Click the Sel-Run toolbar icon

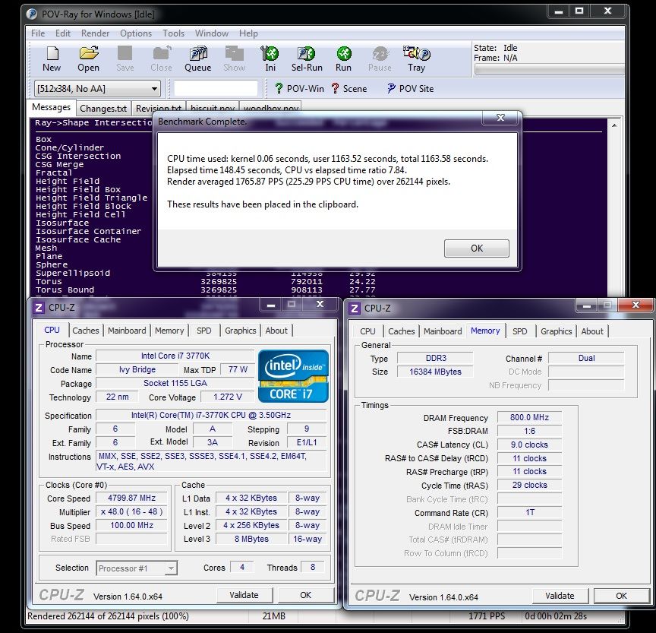[306, 58]
